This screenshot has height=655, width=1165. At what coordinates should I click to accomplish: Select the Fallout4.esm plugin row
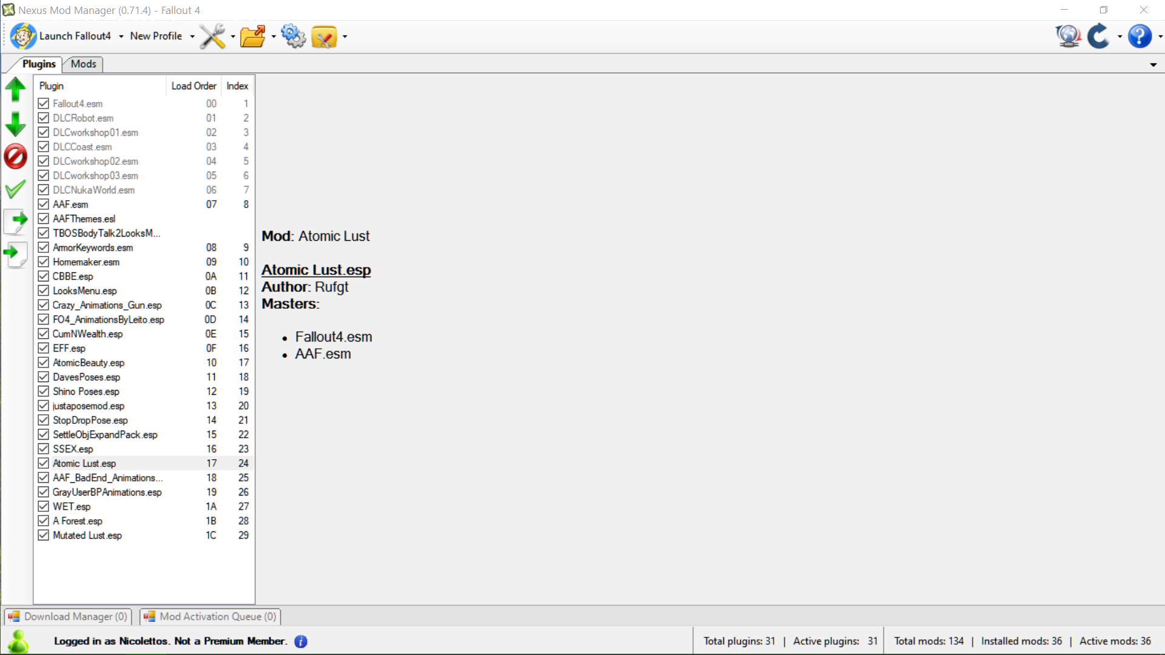coord(144,104)
